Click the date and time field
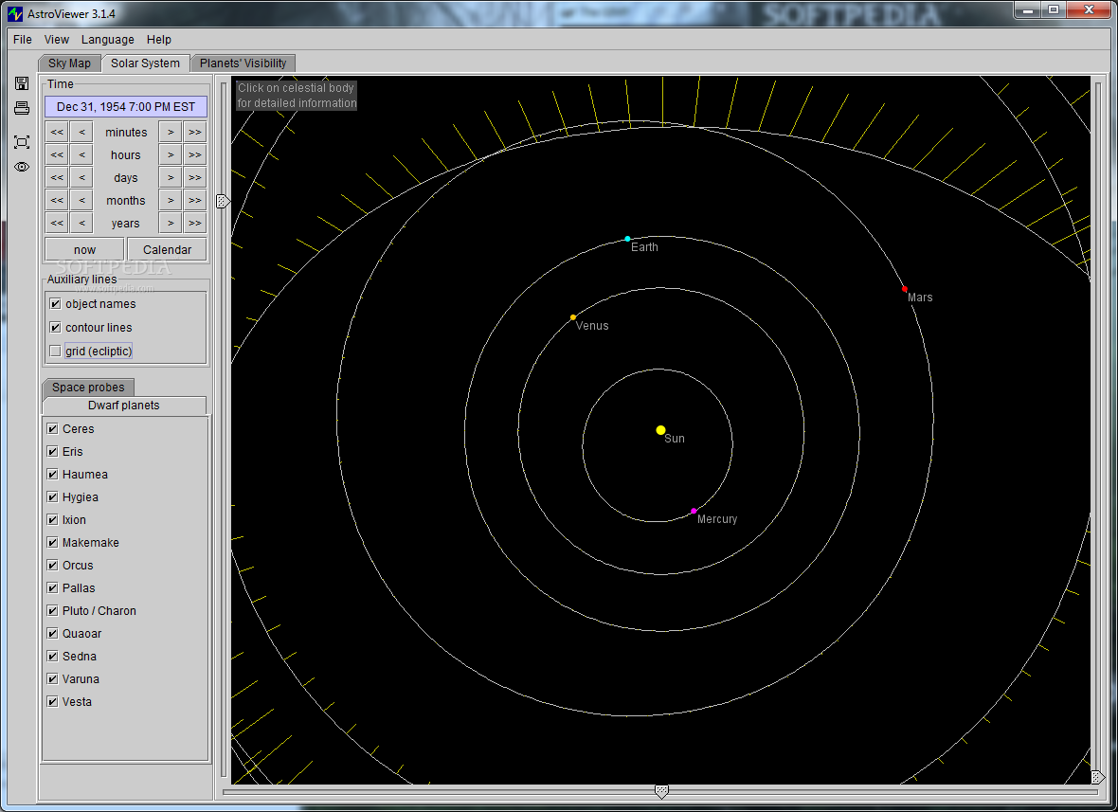This screenshot has height=812, width=1118. pyautogui.click(x=125, y=106)
